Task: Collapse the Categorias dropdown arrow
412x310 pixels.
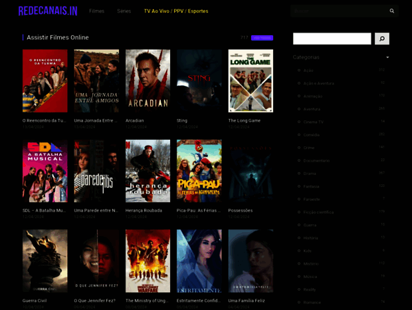Action: coord(387,57)
